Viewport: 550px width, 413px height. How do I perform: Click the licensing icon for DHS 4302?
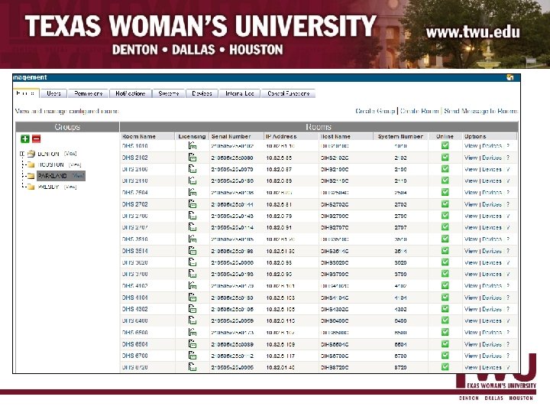(x=192, y=309)
